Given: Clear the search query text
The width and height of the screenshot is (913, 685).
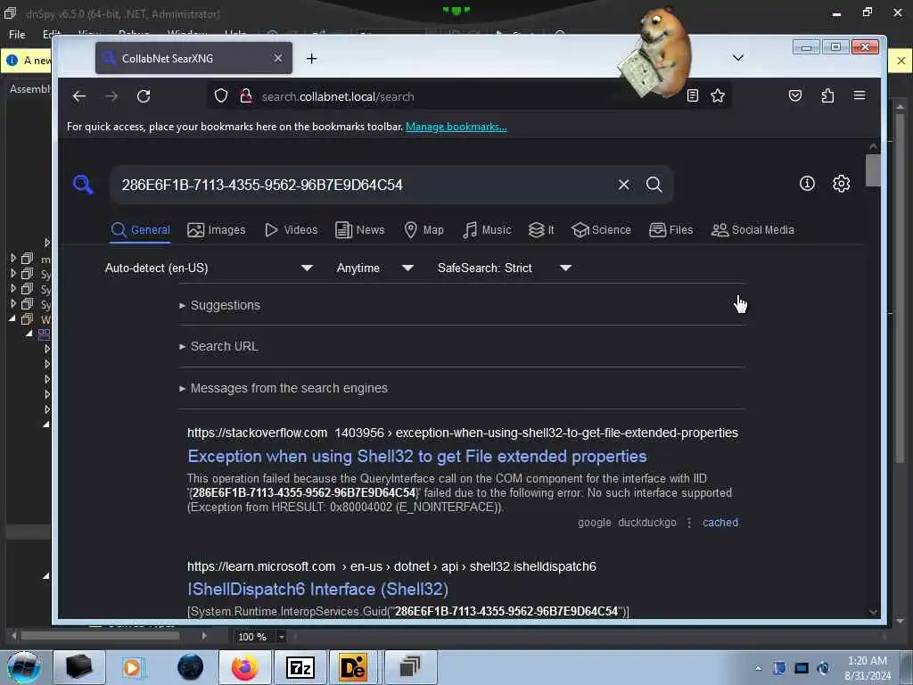Looking at the screenshot, I should (623, 185).
